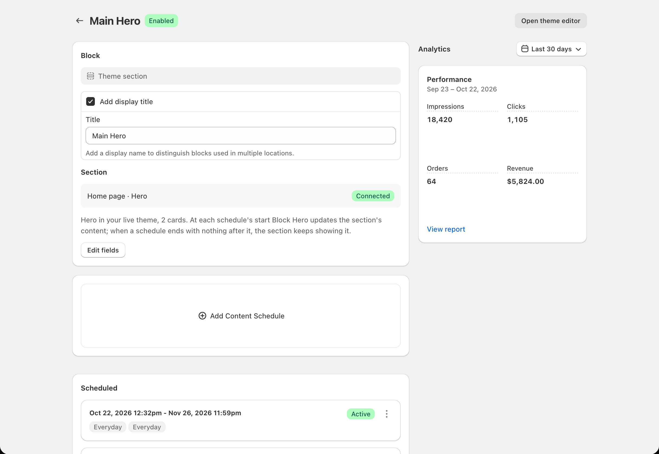Screen dimensions: 659x454
Task: Expand the Last 30 days chevron
Action: click(578, 49)
